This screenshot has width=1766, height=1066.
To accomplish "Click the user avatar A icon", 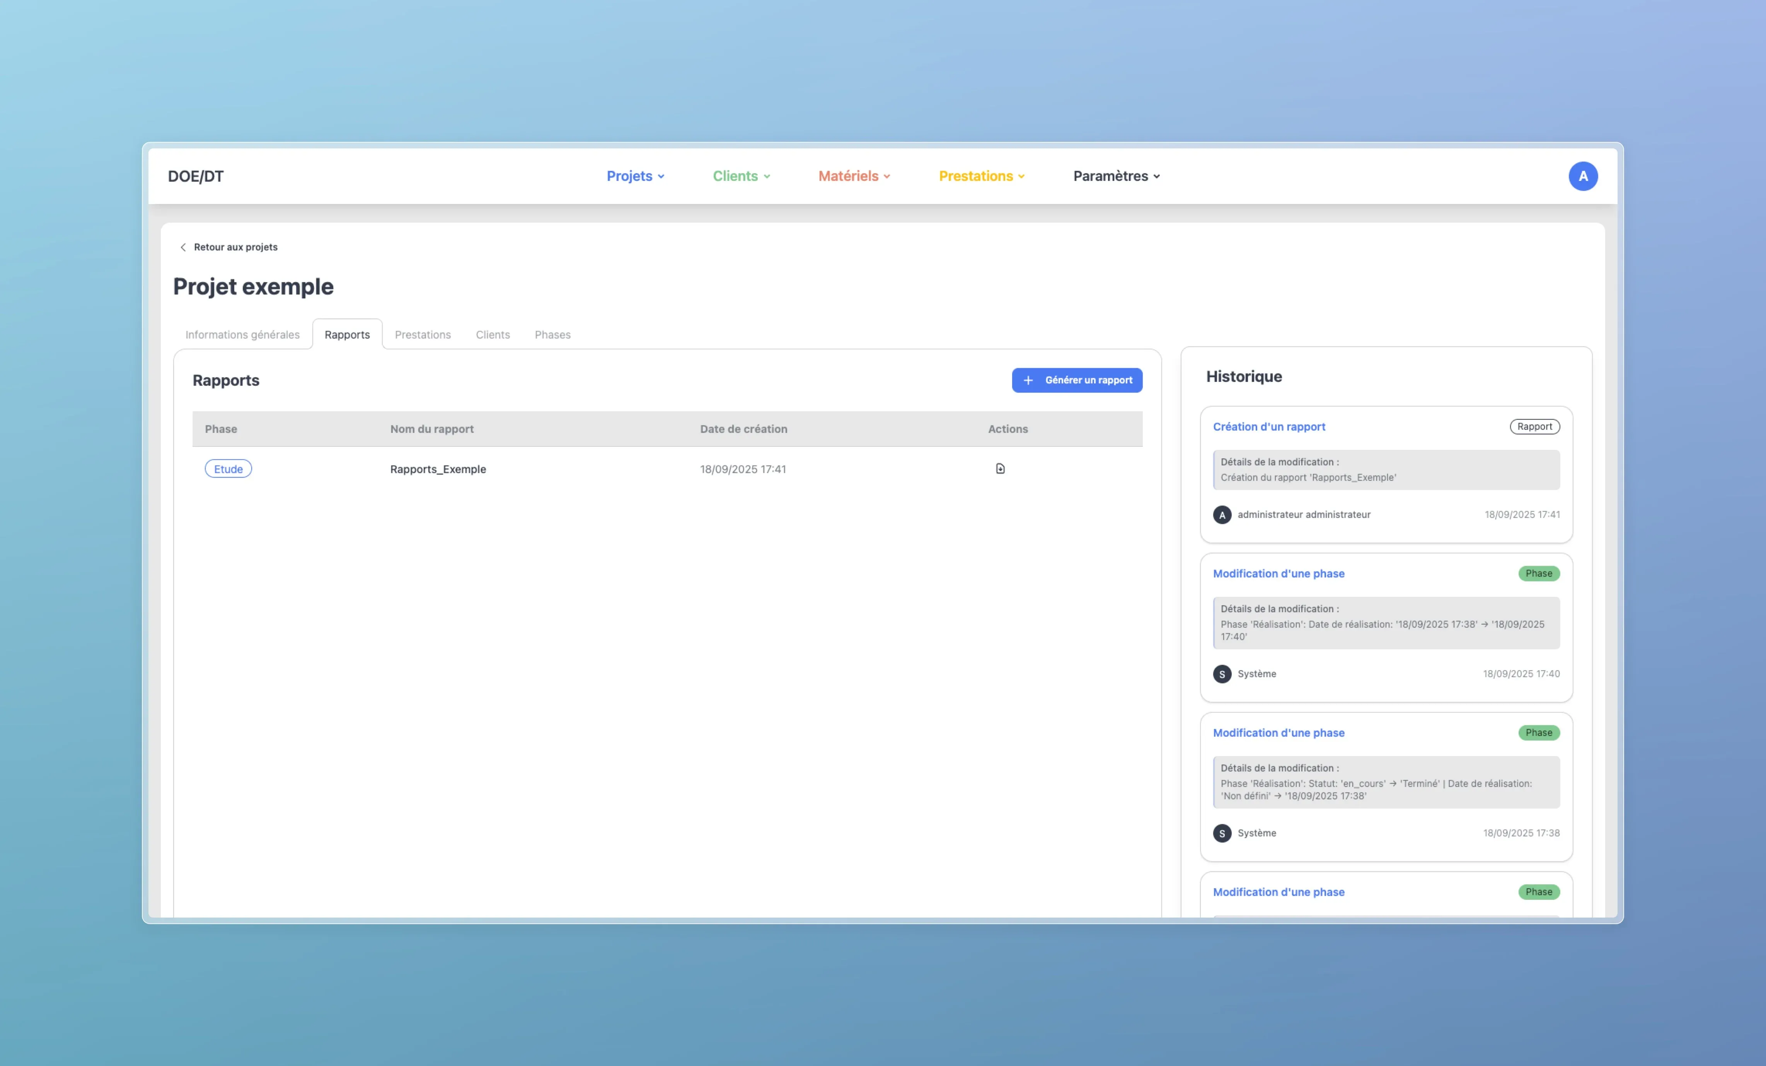I will (1582, 176).
